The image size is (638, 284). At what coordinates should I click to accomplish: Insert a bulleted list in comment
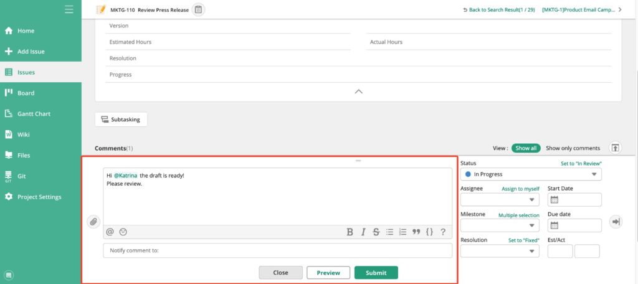(x=390, y=232)
